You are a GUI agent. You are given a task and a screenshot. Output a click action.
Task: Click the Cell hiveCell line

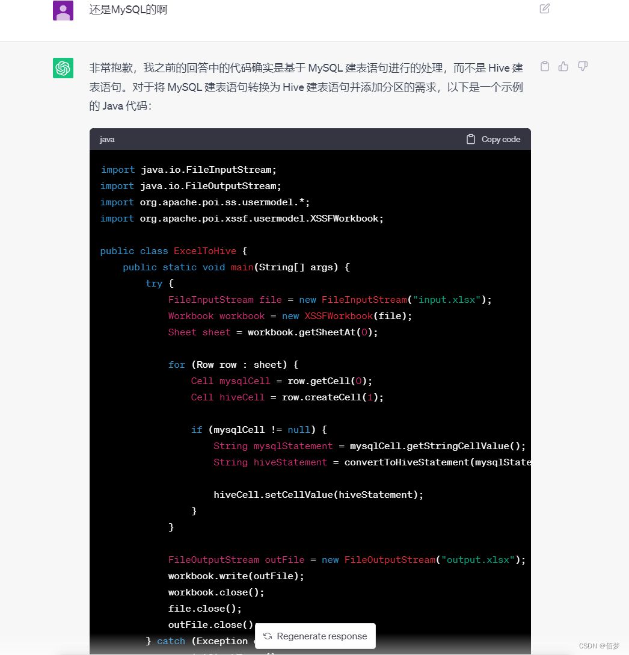pos(287,398)
